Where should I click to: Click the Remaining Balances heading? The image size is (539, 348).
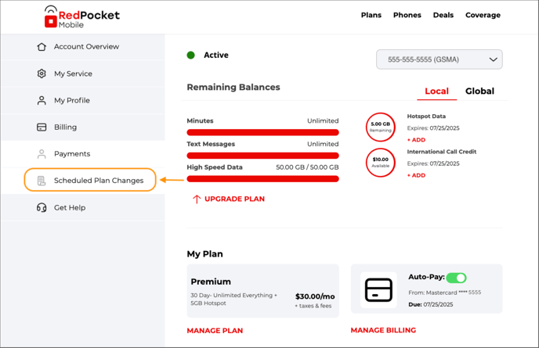[x=233, y=87]
